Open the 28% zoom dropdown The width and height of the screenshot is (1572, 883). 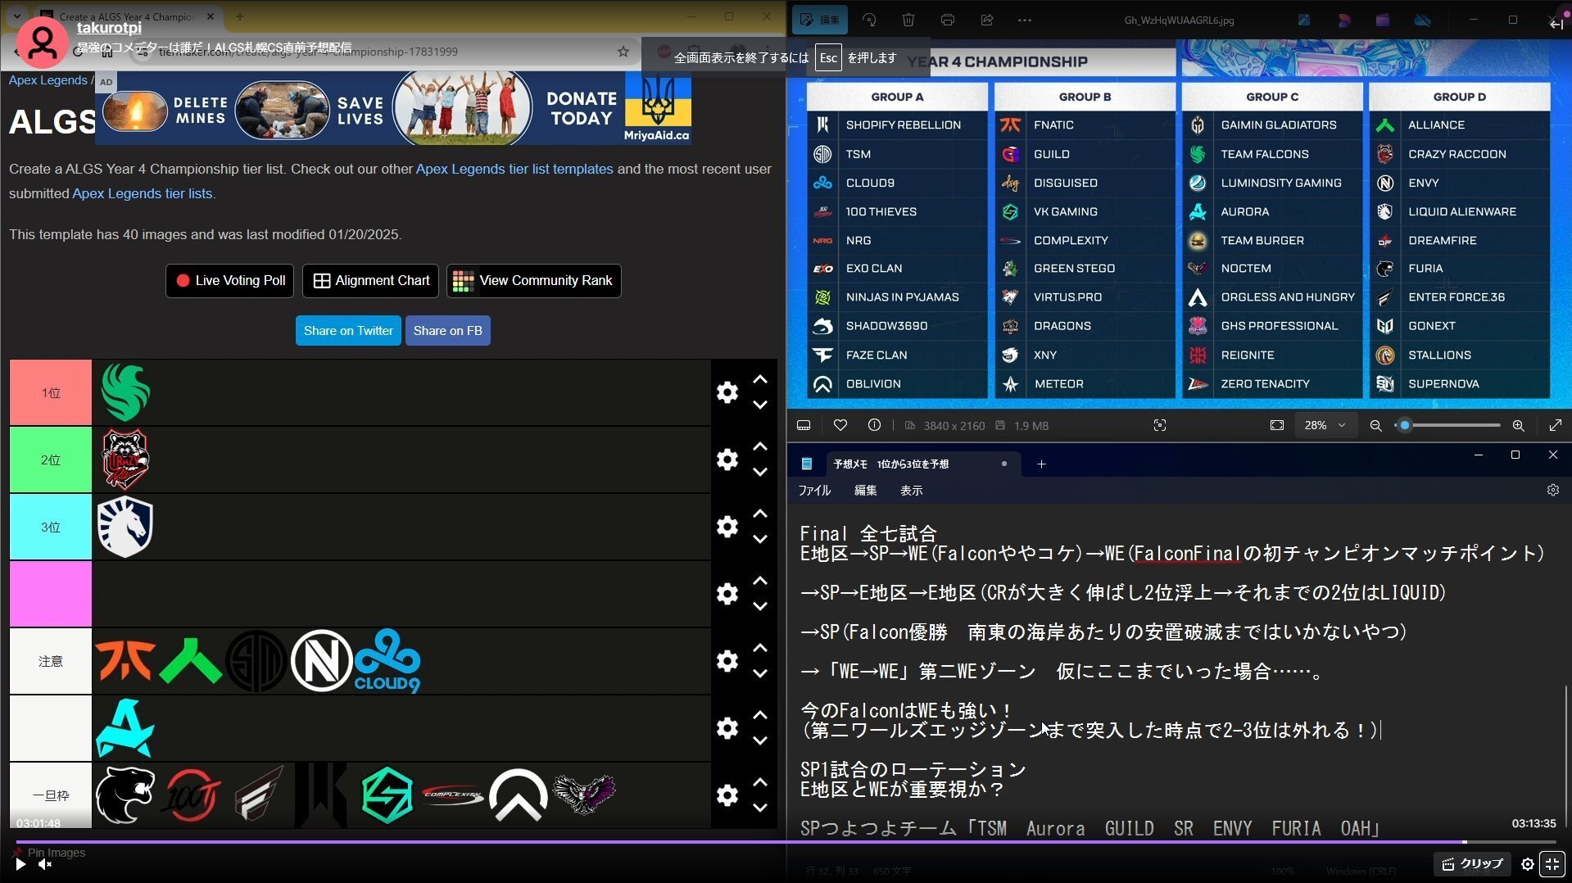point(1325,425)
